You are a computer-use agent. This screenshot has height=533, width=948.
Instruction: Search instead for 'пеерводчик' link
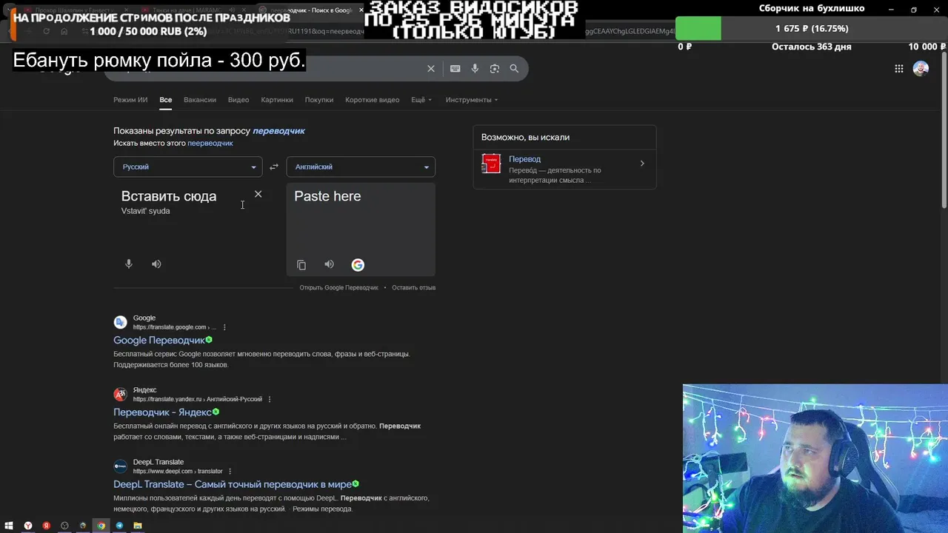210,143
